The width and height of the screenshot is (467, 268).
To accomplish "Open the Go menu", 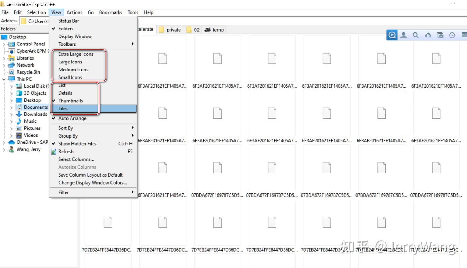I will [91, 12].
